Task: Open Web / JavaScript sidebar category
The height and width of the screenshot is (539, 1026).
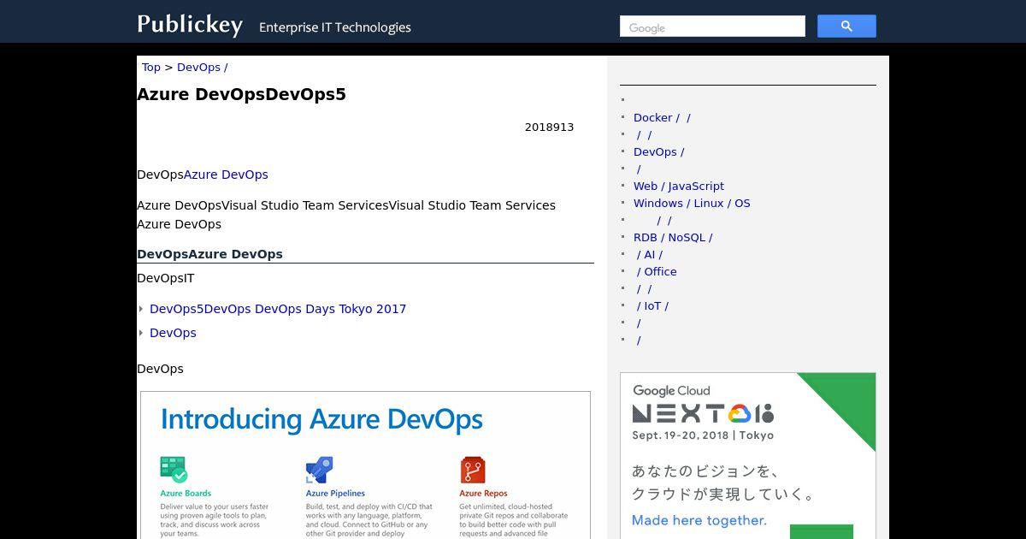Action: pyautogui.click(x=679, y=186)
